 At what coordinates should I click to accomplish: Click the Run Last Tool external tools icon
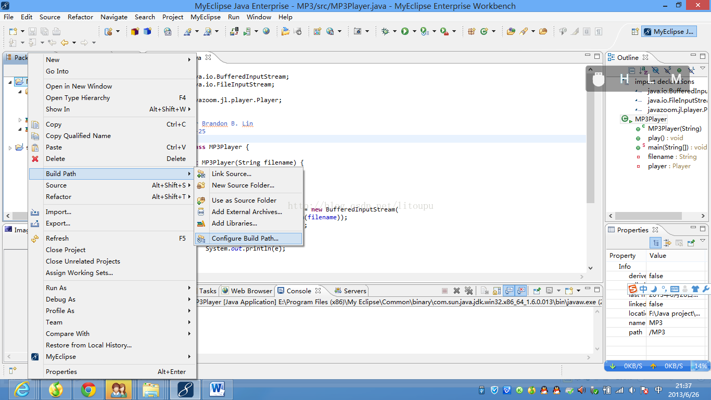445,31
